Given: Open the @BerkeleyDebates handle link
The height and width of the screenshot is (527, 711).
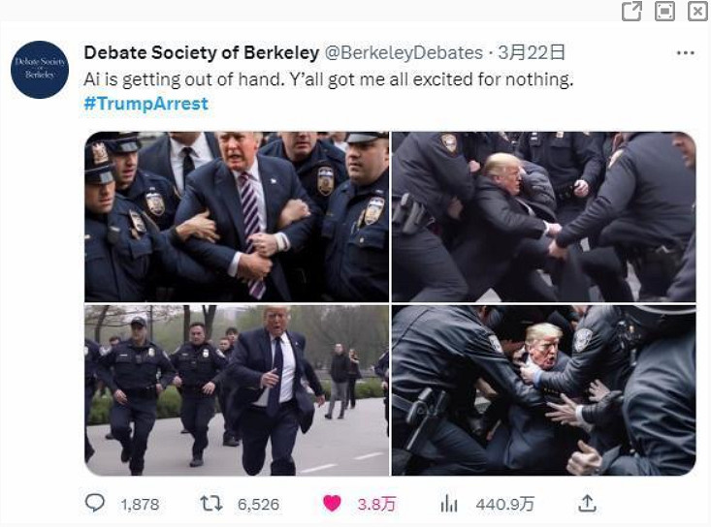Looking at the screenshot, I should point(404,53).
